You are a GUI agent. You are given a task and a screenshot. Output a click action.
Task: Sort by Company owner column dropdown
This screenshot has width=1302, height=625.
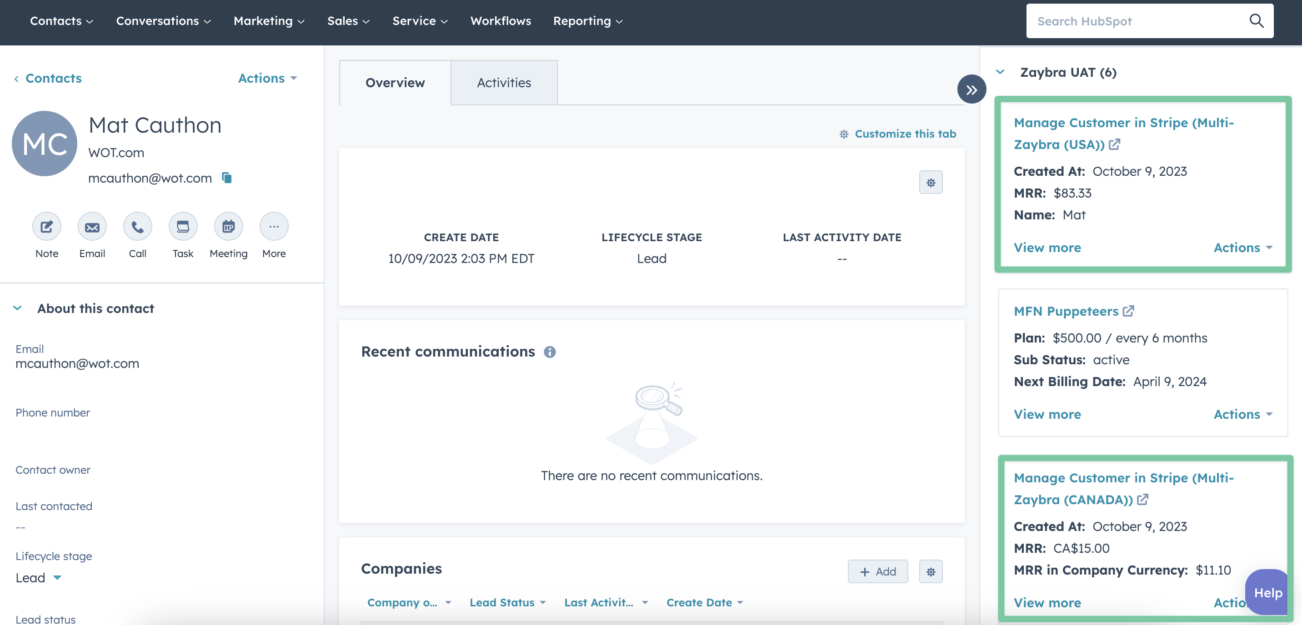[x=410, y=602]
